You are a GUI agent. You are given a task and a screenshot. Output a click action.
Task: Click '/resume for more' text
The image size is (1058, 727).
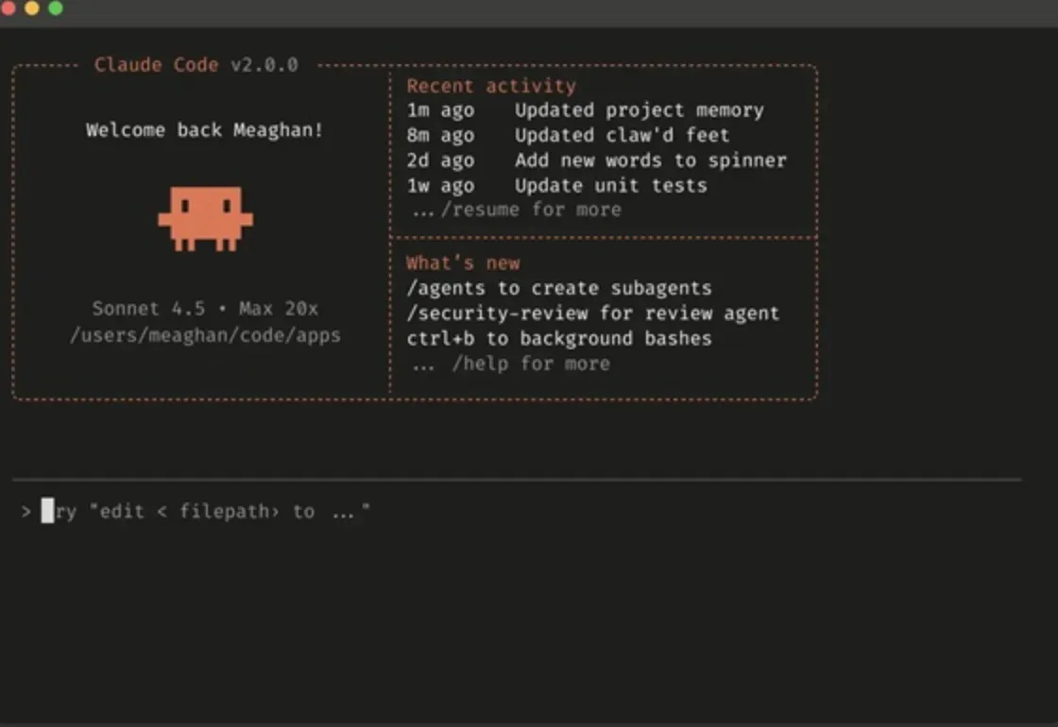[x=531, y=210]
